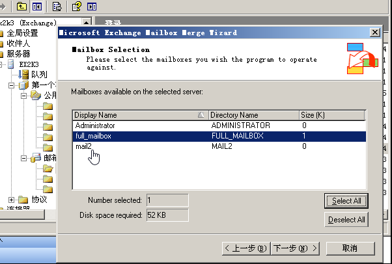Screen dimensions: 392x264
Task: Click the show/hide console tree toolbar icon
Action: pos(36,7)
